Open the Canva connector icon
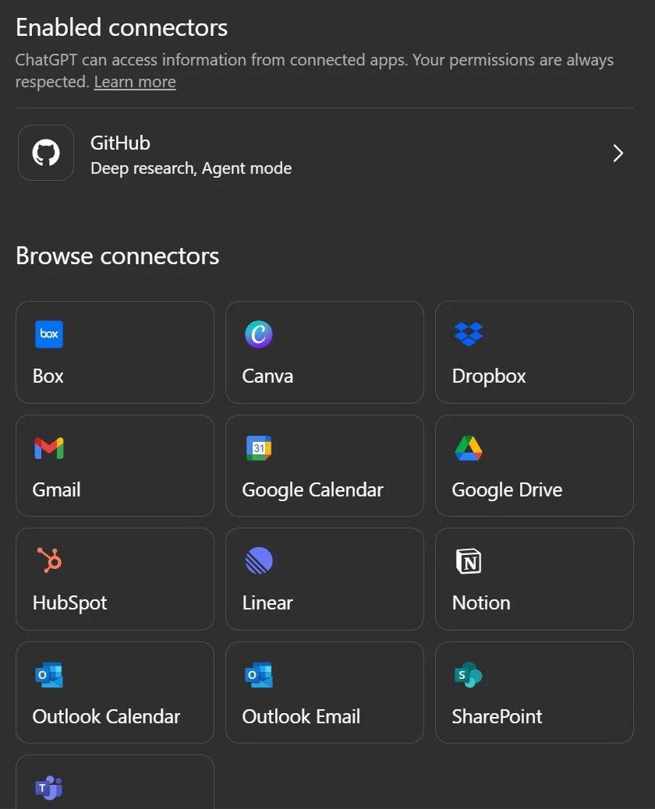Viewport: 655px width, 809px height. (x=259, y=334)
